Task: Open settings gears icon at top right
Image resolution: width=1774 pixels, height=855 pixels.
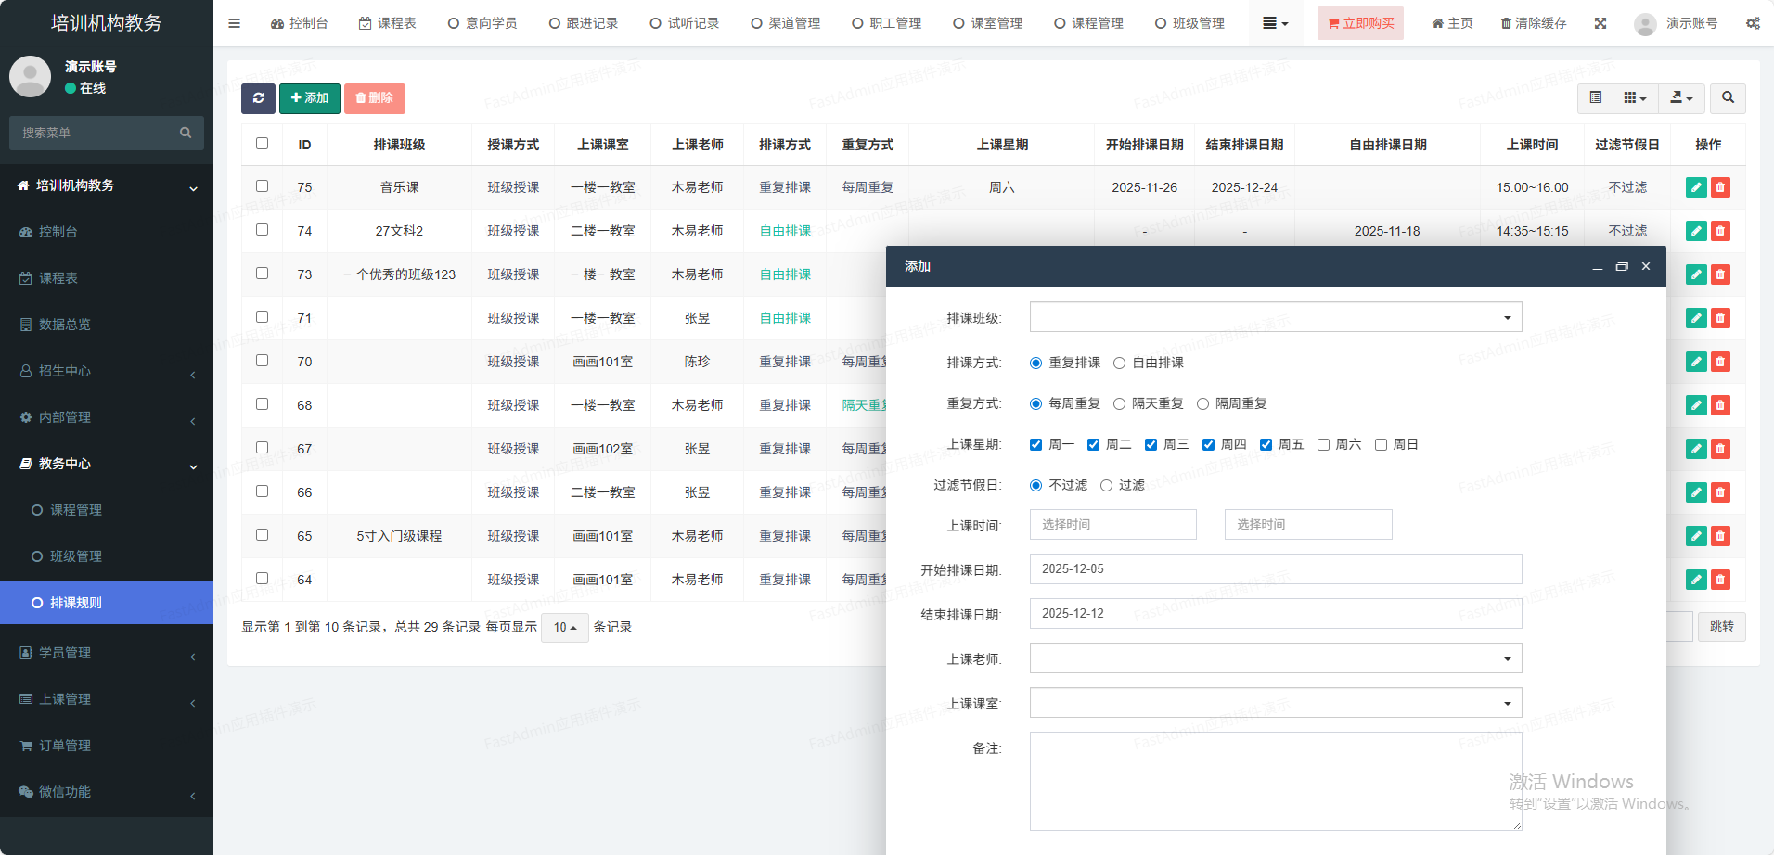Action: pos(1753,23)
